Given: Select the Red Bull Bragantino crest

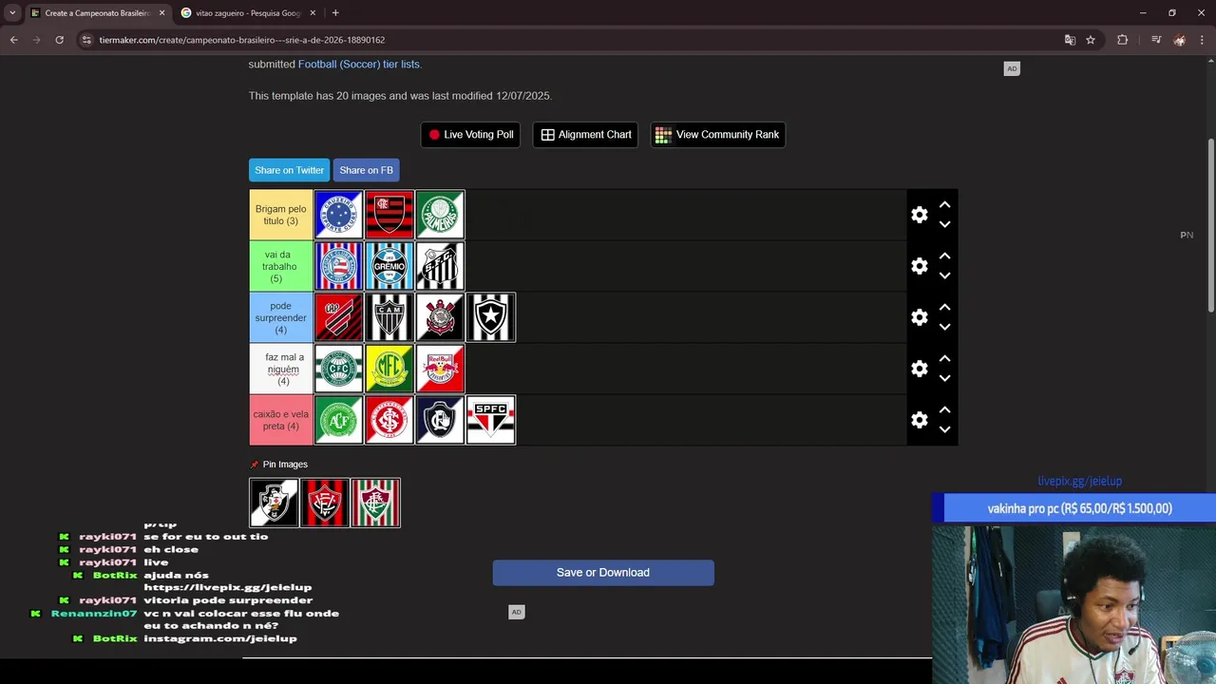Looking at the screenshot, I should [x=440, y=369].
